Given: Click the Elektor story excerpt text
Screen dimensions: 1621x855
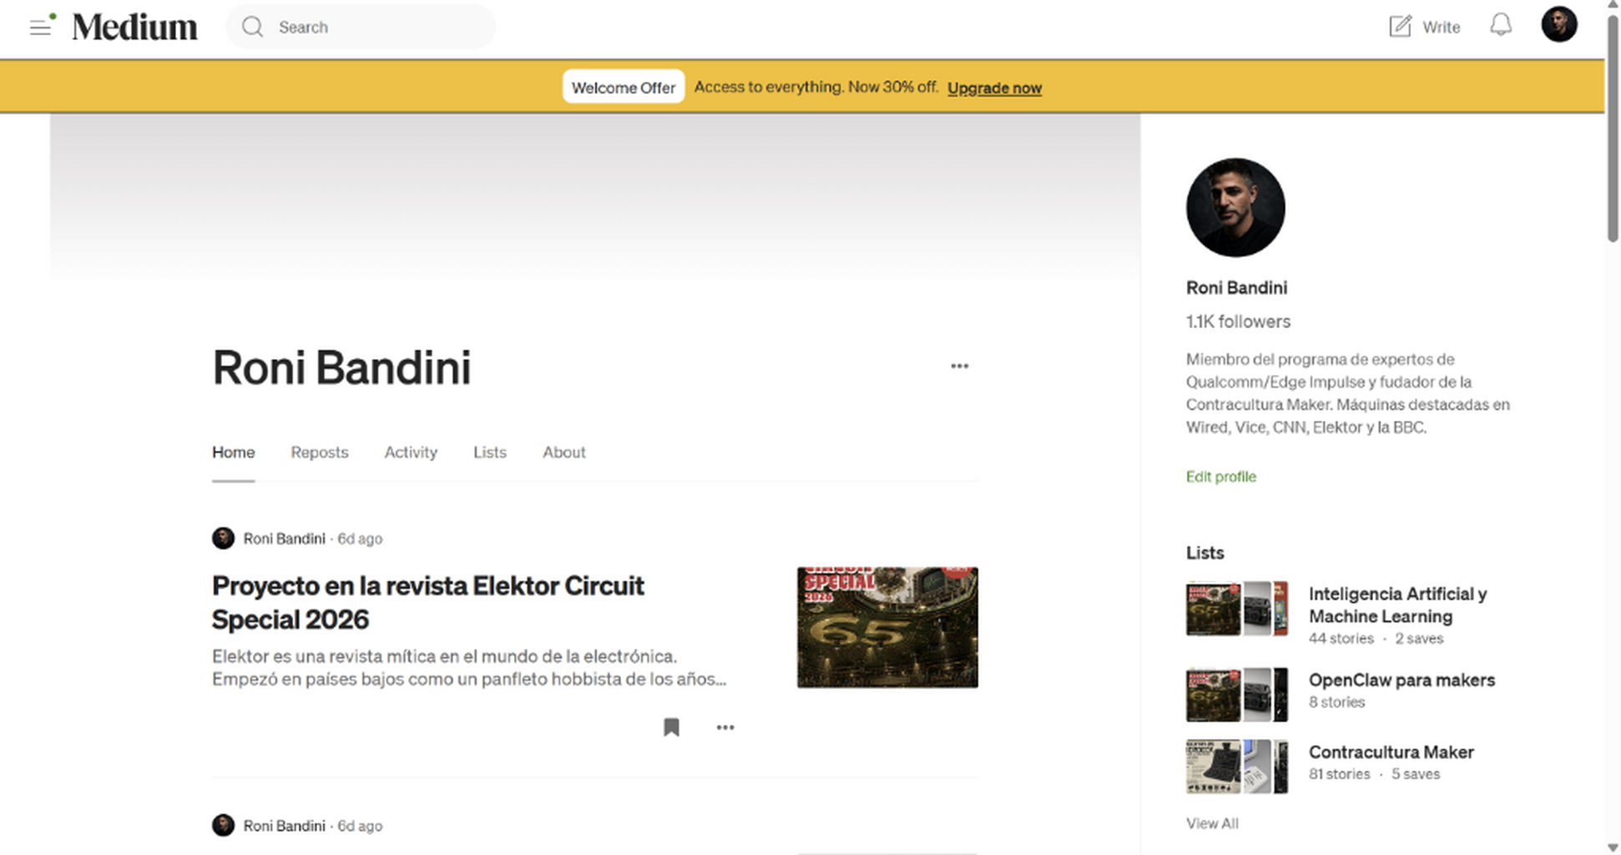Looking at the screenshot, I should pos(469,667).
